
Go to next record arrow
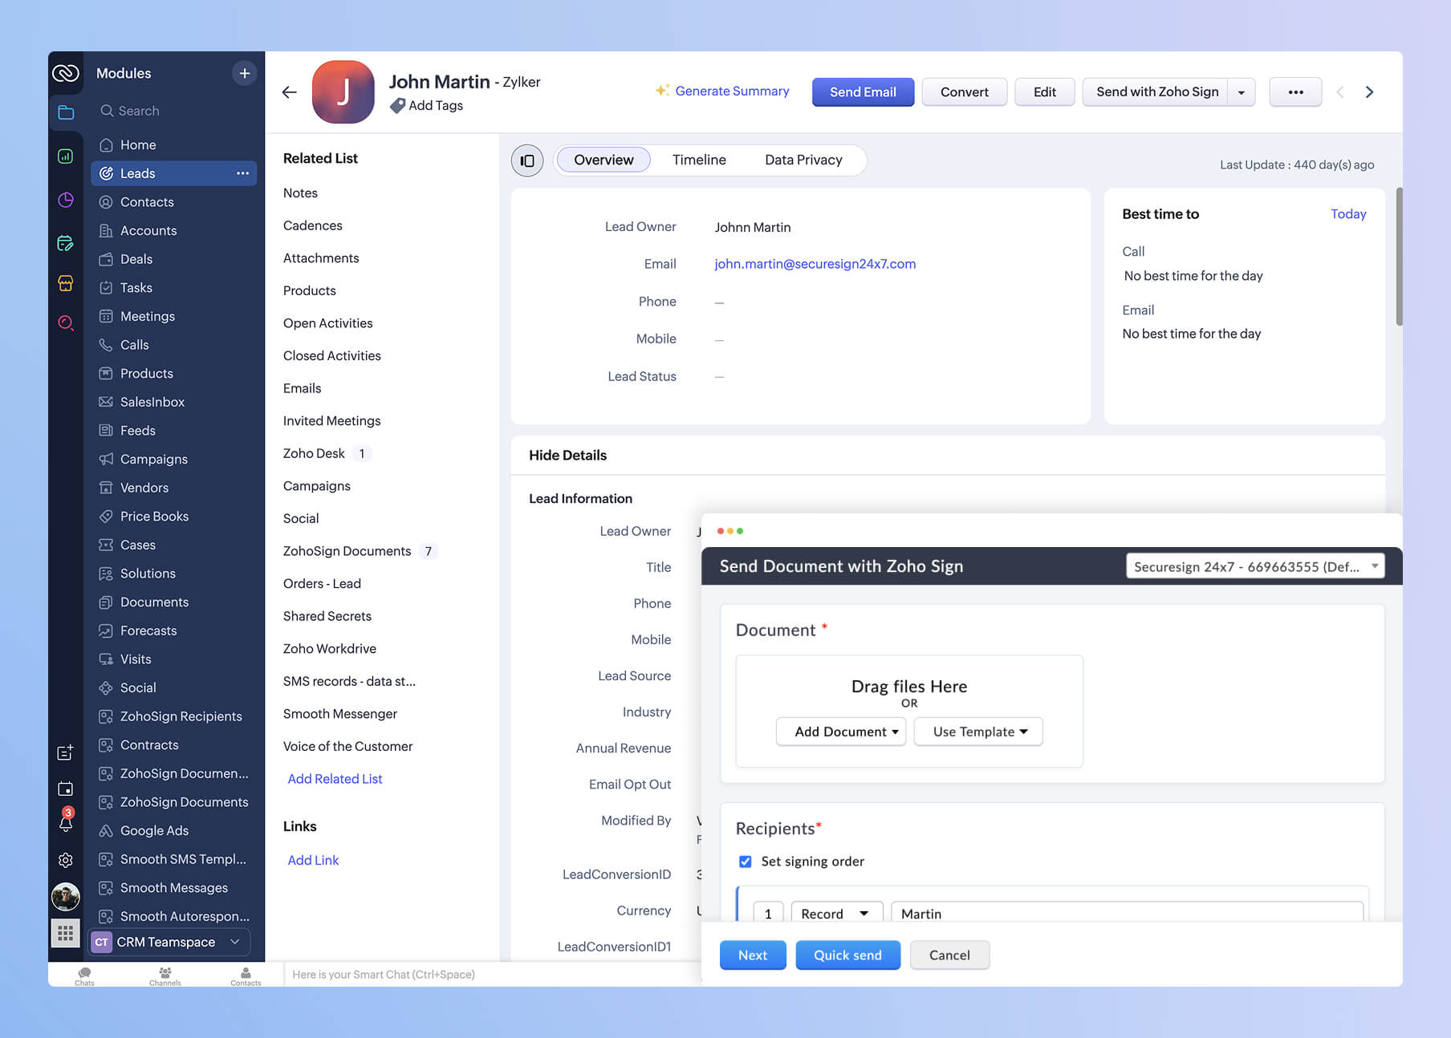coord(1369,92)
